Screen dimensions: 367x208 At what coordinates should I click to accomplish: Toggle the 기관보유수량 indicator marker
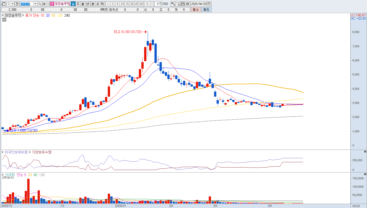coord(30,152)
